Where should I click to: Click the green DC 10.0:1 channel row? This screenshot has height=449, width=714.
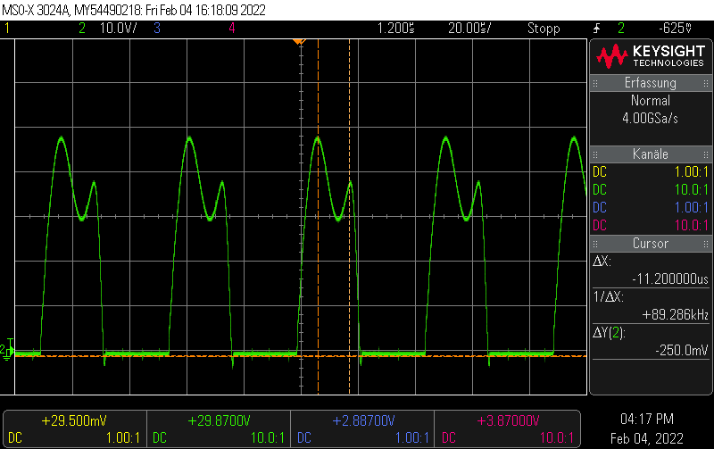[x=651, y=190]
